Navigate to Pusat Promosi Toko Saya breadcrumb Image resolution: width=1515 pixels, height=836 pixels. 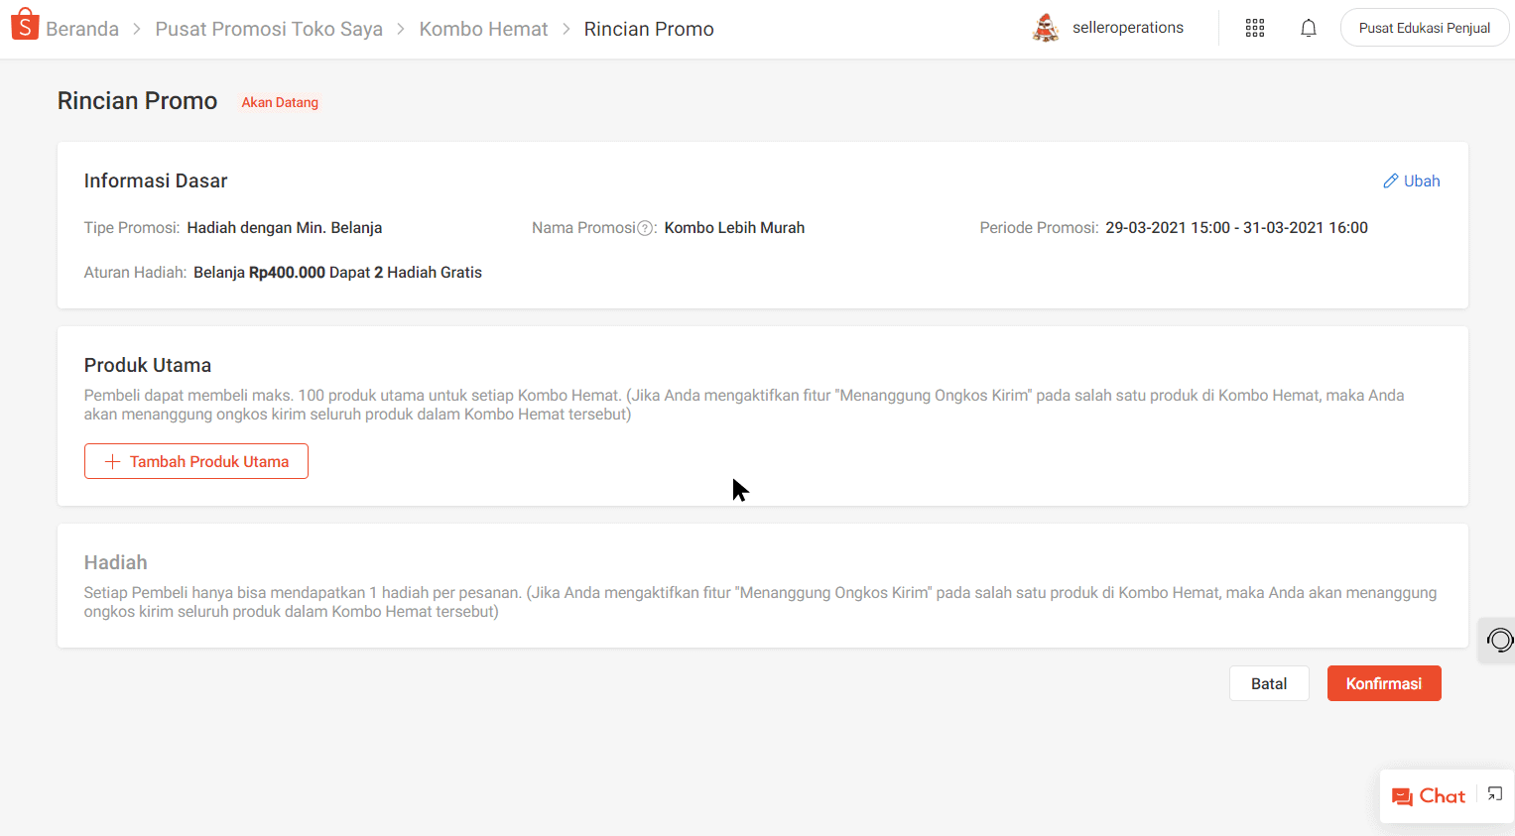point(269,29)
